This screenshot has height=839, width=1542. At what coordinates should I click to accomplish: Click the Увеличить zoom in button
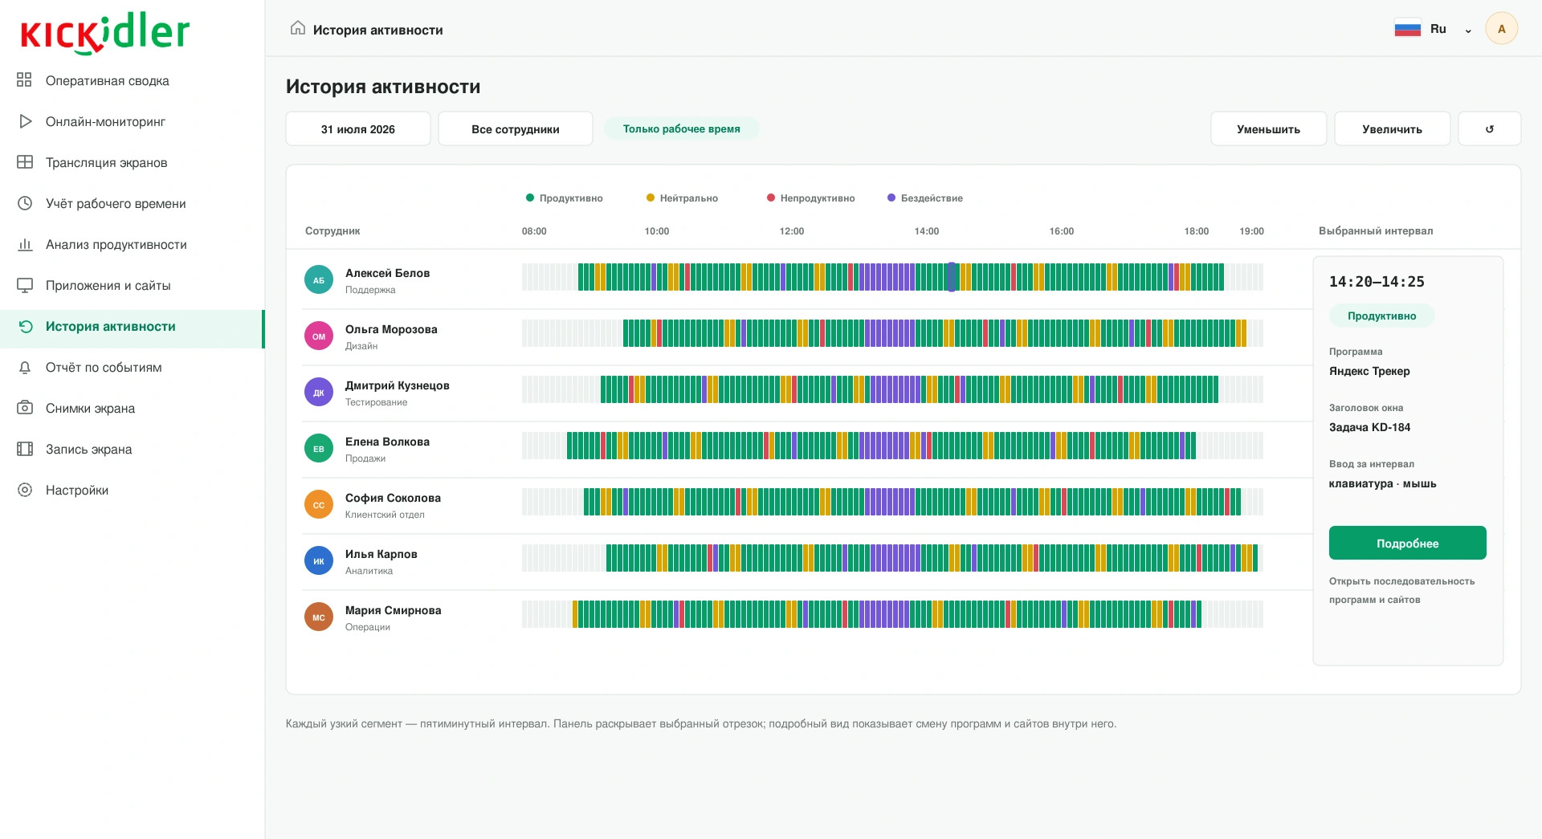pos(1392,128)
